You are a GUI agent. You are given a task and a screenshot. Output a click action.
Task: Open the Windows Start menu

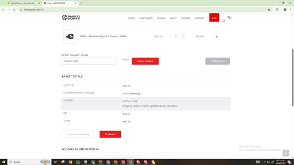(x=4, y=162)
